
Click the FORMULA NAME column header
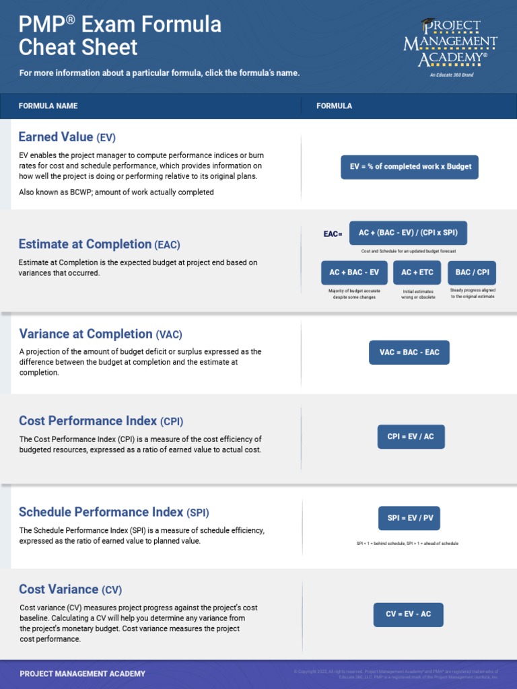[x=48, y=106]
